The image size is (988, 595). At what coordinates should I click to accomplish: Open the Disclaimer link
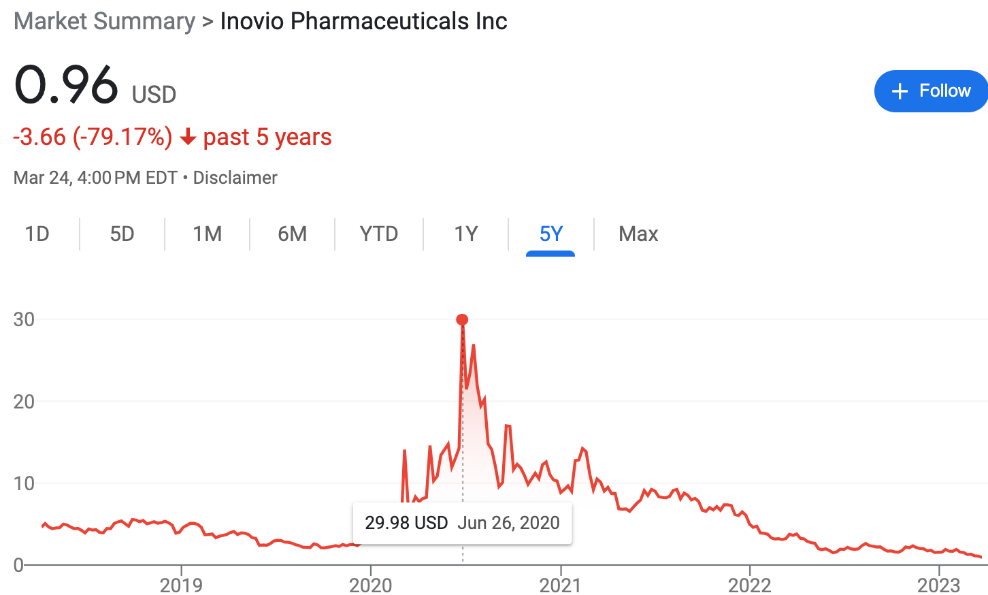pyautogui.click(x=235, y=178)
